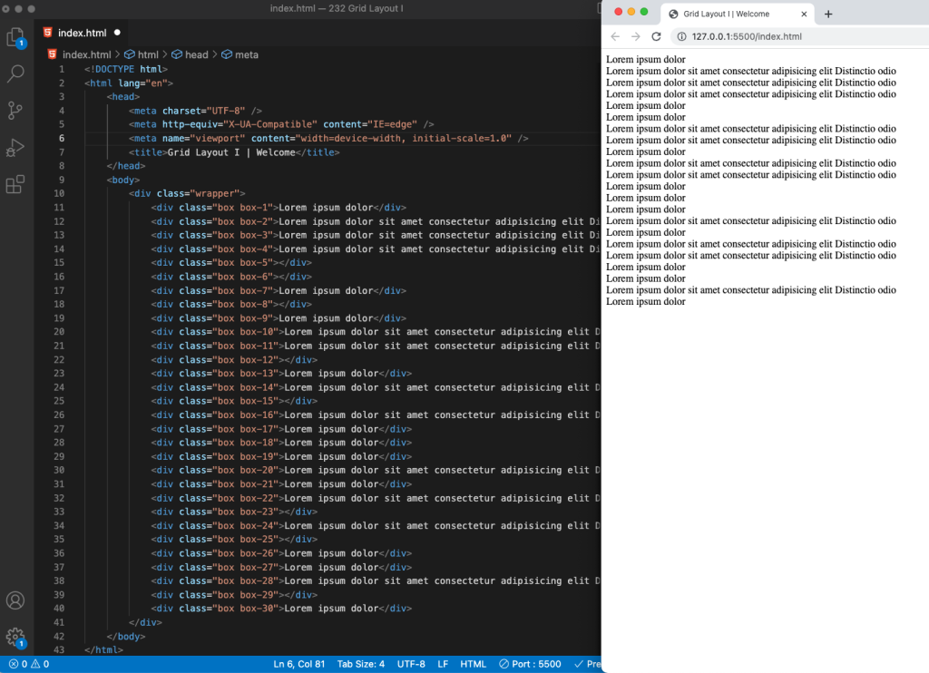
Task: Change the LF end-of-line sequence
Action: (443, 664)
